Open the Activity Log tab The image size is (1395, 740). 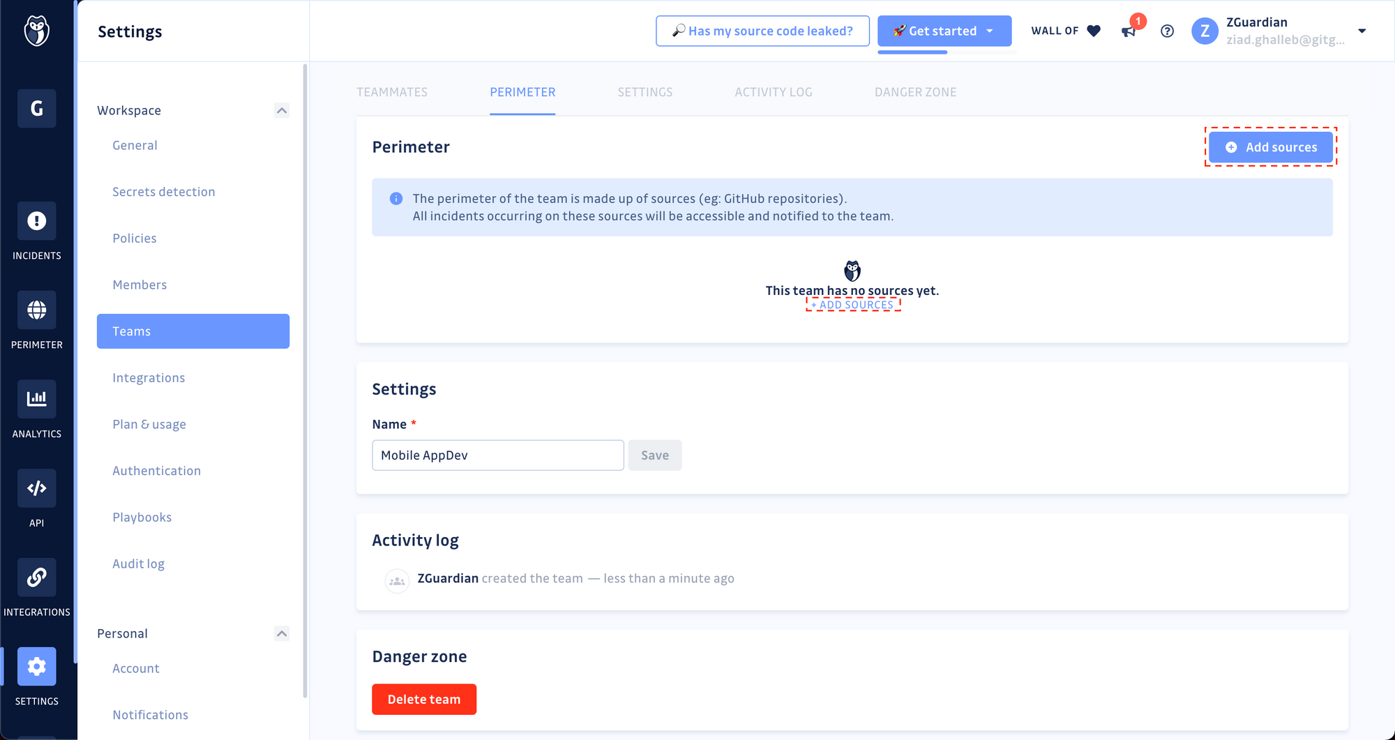click(x=774, y=92)
